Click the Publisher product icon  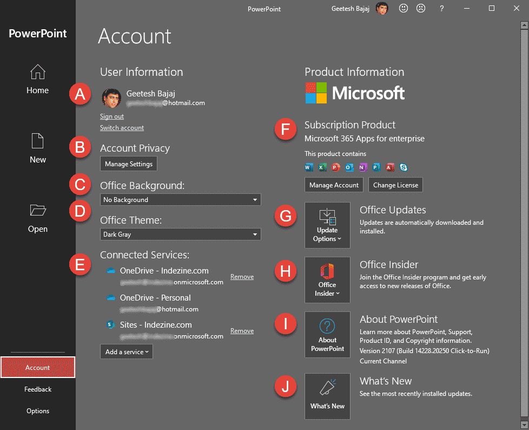click(376, 167)
